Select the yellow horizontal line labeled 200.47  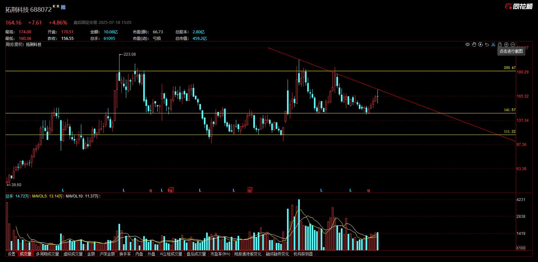pyautogui.click(x=260, y=71)
